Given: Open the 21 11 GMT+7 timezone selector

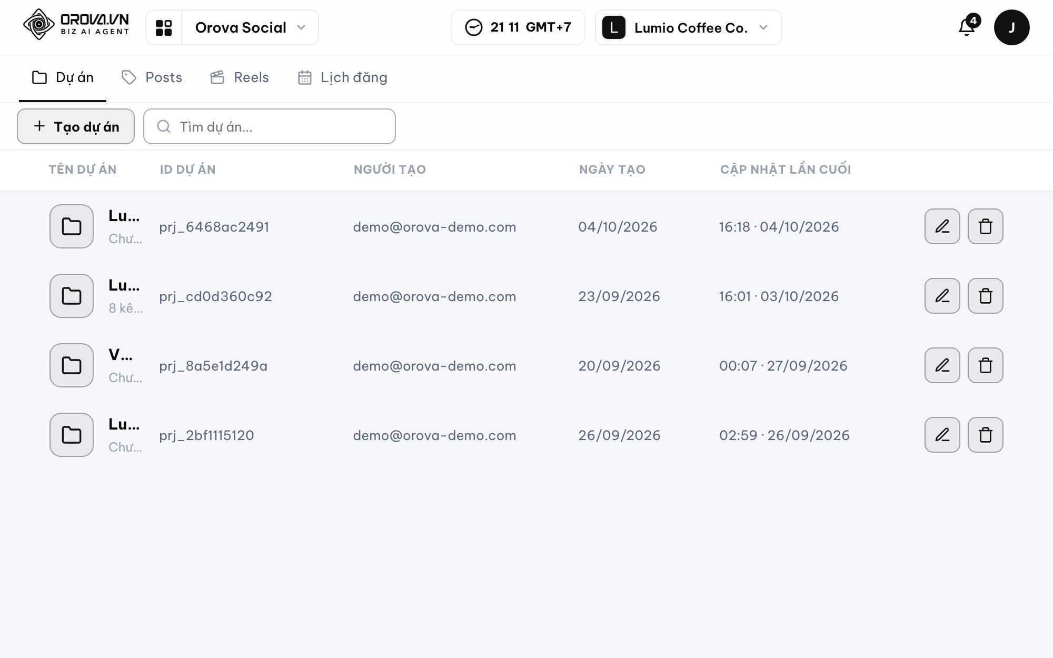Looking at the screenshot, I should coord(518,27).
